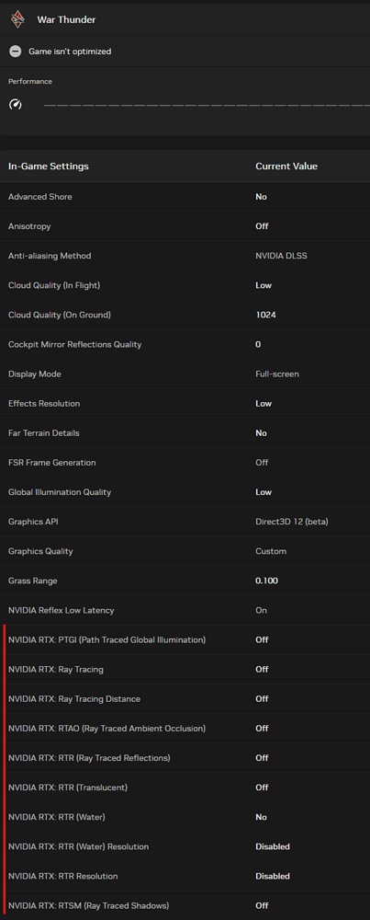Click the On value for NVIDIA Reflex
370x920 pixels.
tap(261, 610)
